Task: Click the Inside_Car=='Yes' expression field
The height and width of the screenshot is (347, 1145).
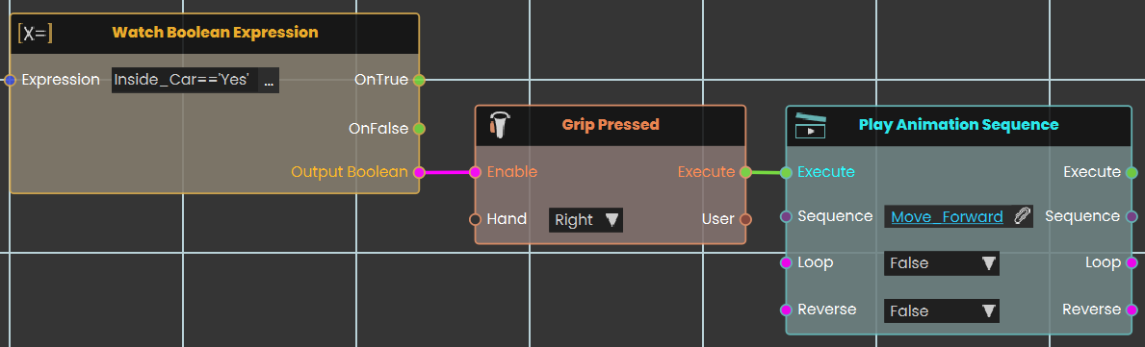Action: click(186, 81)
